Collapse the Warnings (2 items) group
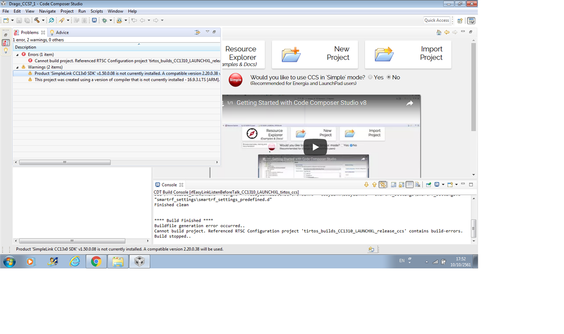The image size is (564, 334). 18,67
